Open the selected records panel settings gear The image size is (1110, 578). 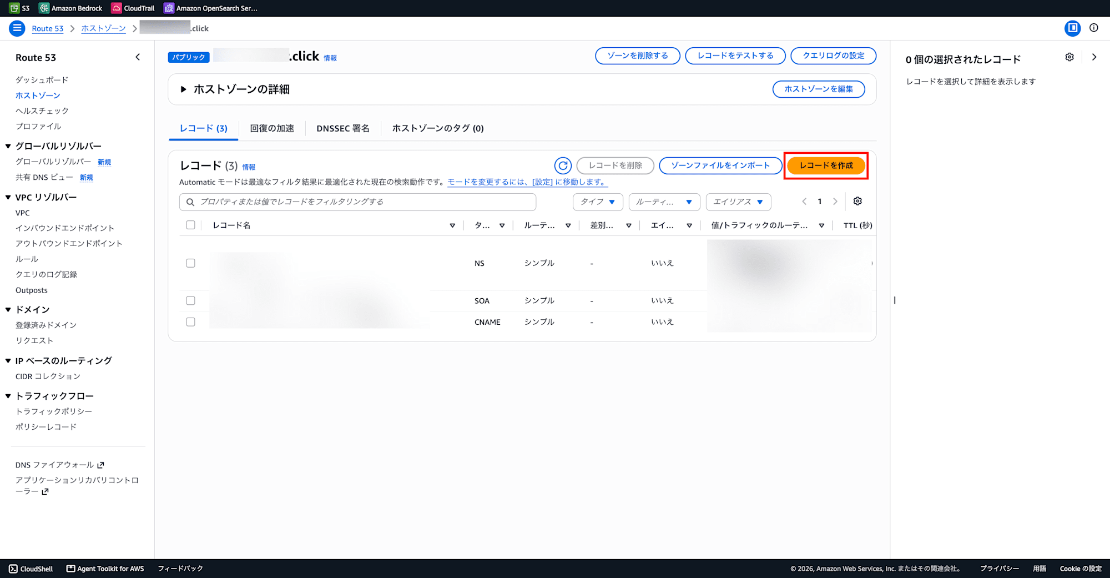click(x=1069, y=57)
